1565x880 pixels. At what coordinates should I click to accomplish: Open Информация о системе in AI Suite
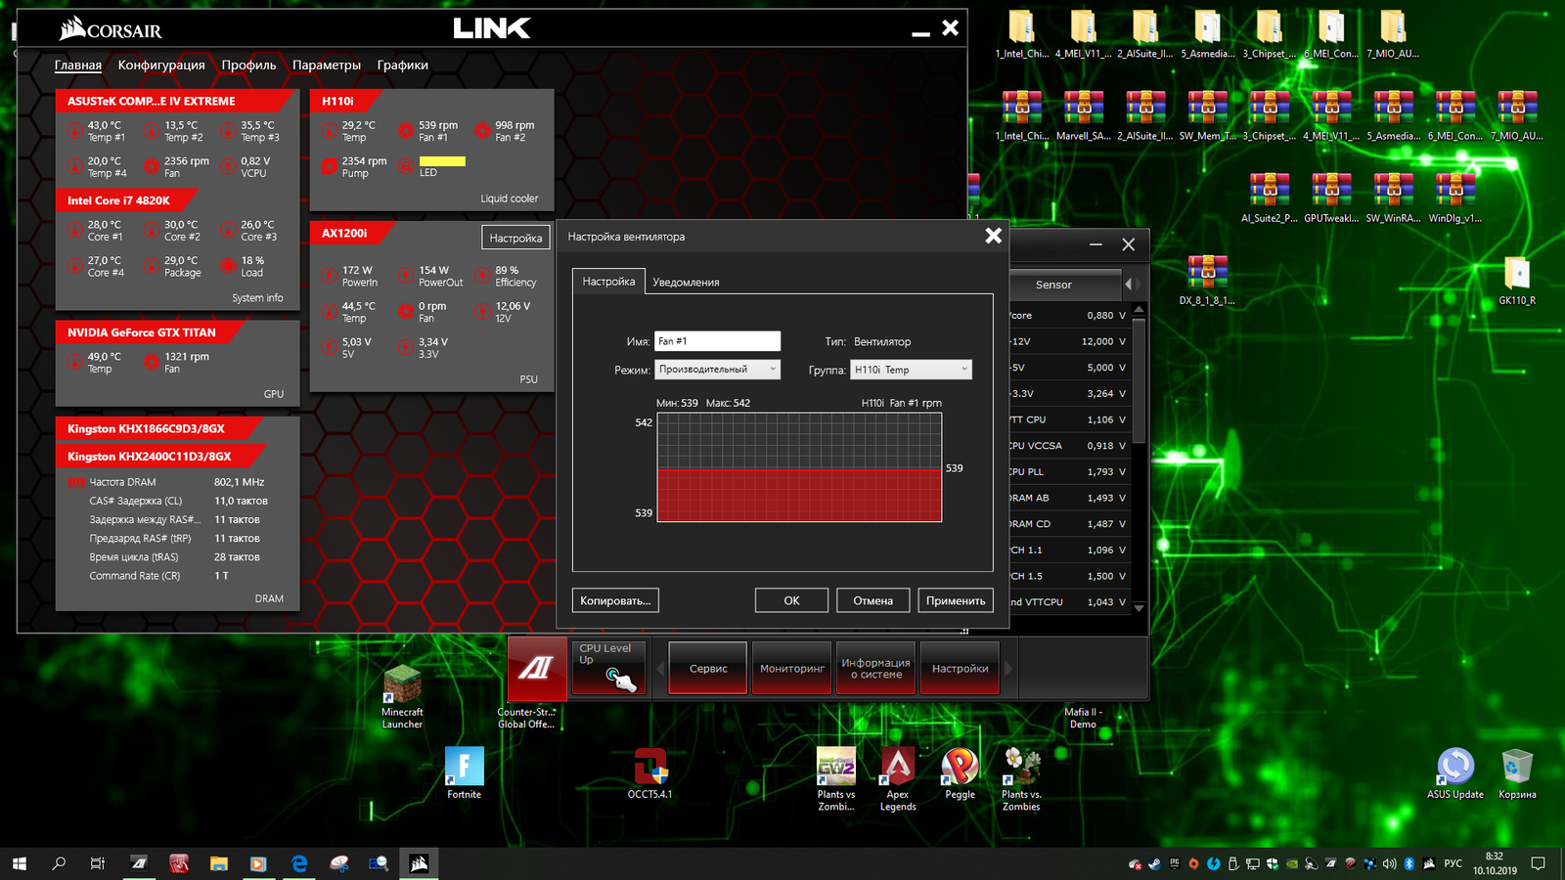pos(876,669)
